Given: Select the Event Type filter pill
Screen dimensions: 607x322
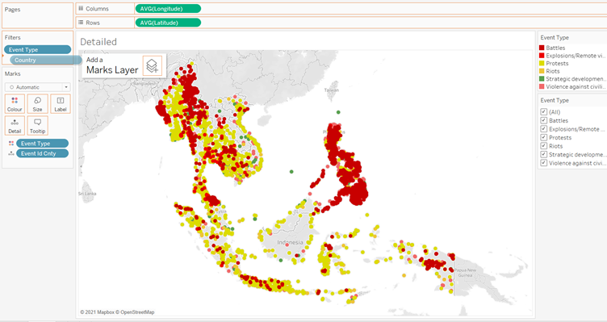Looking at the screenshot, I should (38, 49).
